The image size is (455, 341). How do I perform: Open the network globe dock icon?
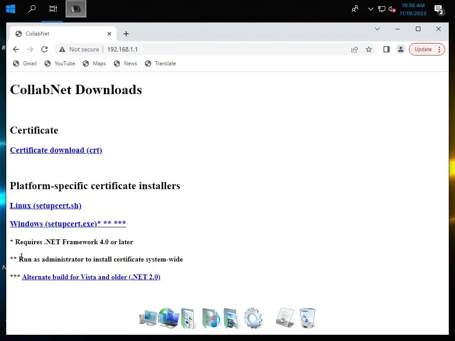point(168,318)
